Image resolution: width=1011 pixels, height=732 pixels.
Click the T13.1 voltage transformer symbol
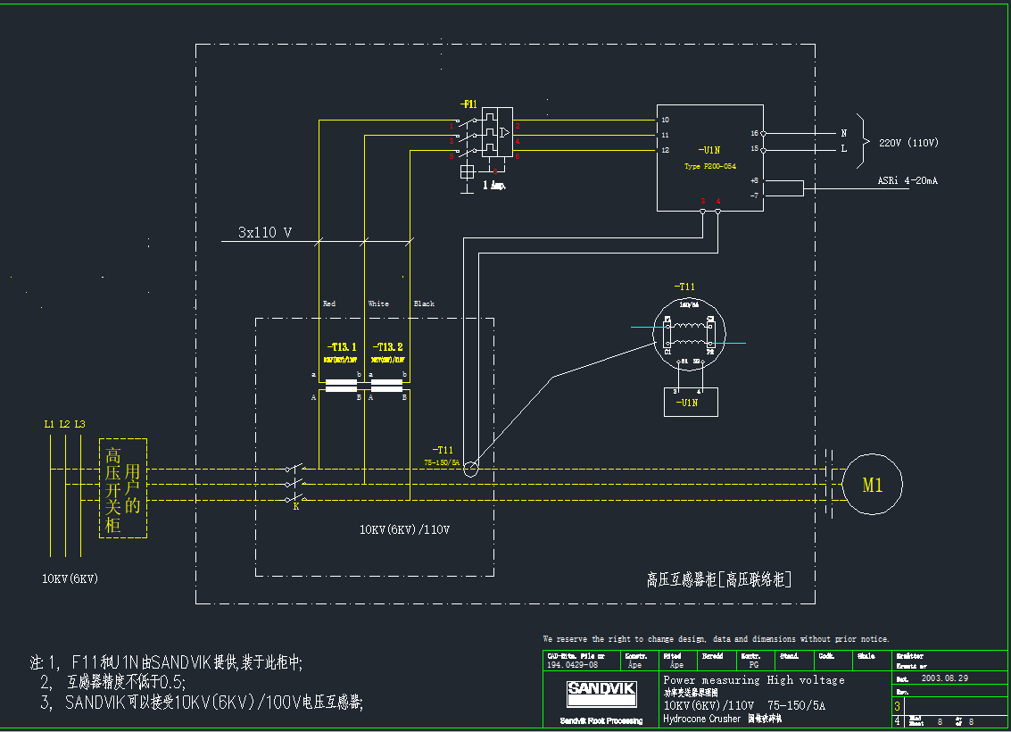click(341, 387)
